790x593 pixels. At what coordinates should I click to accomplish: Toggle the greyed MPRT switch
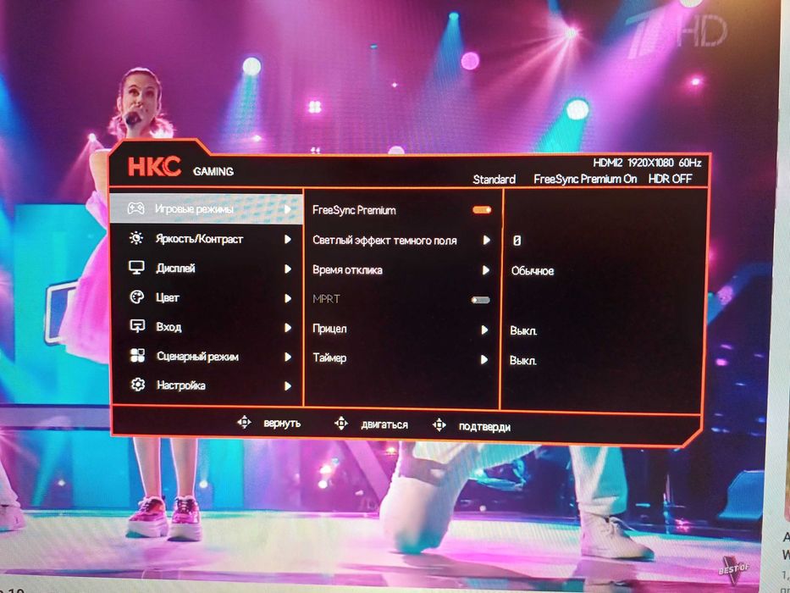[481, 300]
